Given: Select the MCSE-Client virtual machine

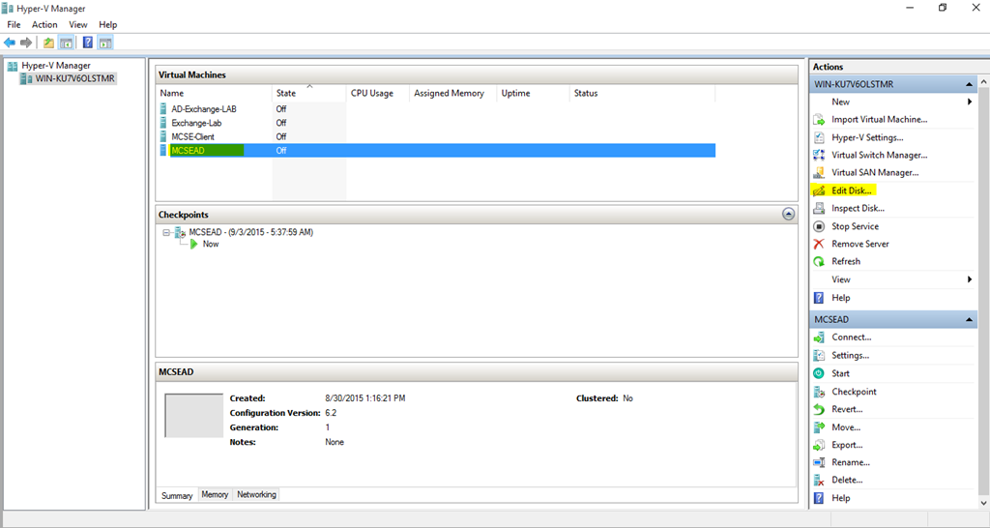Looking at the screenshot, I should [x=192, y=137].
